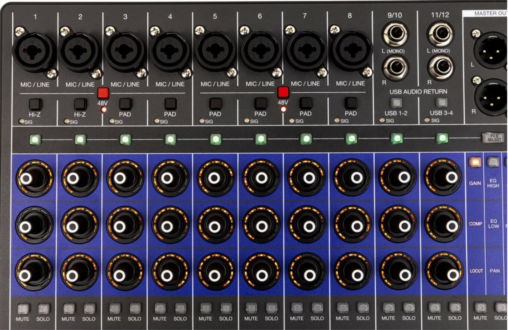The height and width of the screenshot is (330, 508).
Task: Click the channel 8 MIC/LINE combo jack
Action: tap(351, 50)
